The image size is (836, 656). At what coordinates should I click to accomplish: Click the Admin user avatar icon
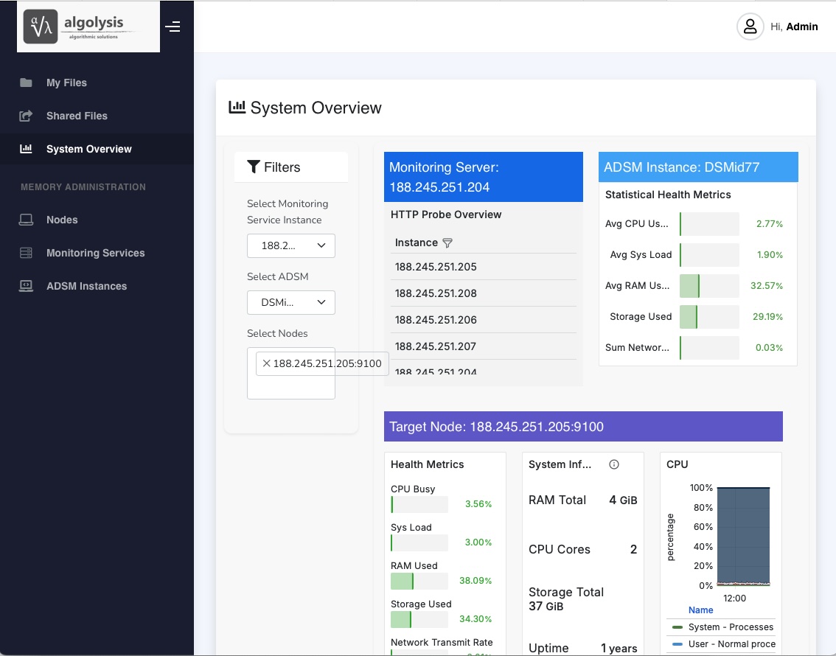coord(750,27)
